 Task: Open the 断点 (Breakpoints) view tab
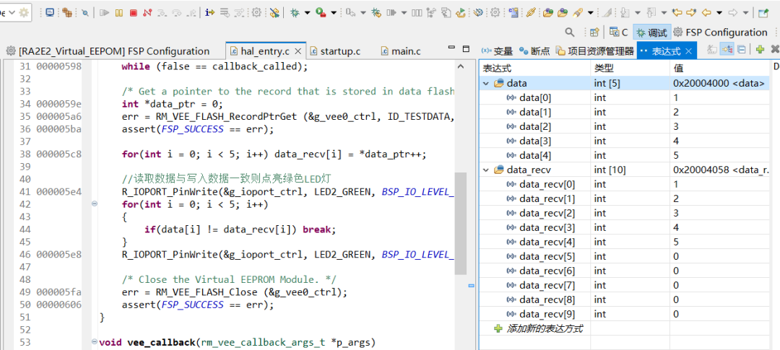pos(534,51)
